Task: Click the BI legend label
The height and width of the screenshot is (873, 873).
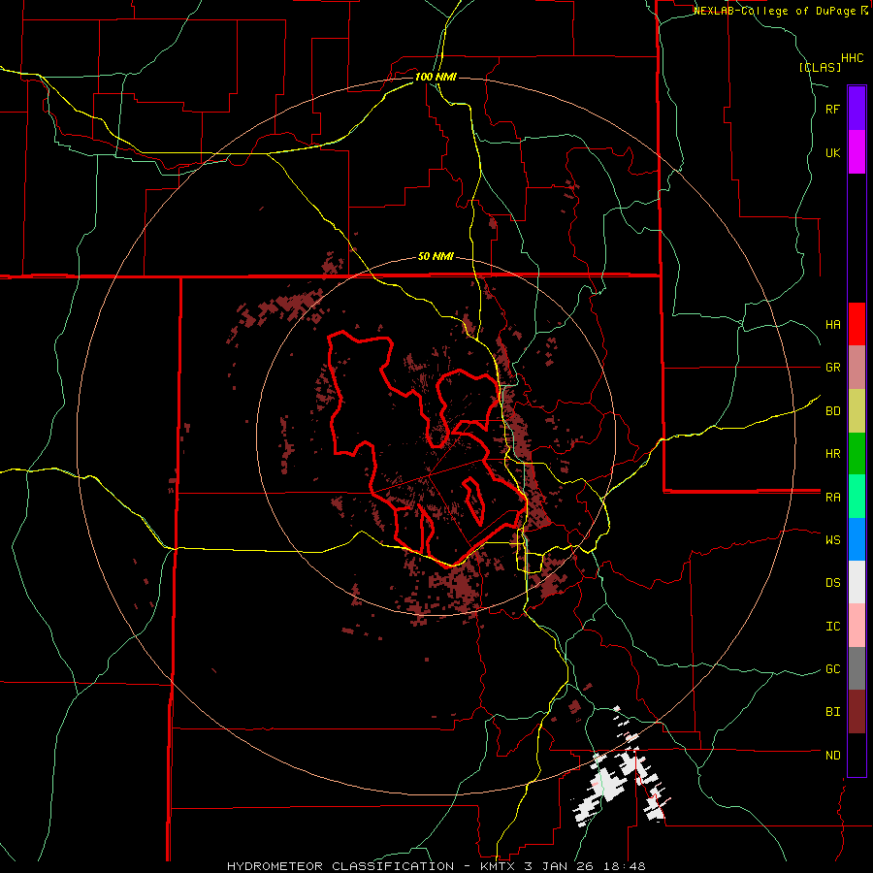Action: click(832, 712)
